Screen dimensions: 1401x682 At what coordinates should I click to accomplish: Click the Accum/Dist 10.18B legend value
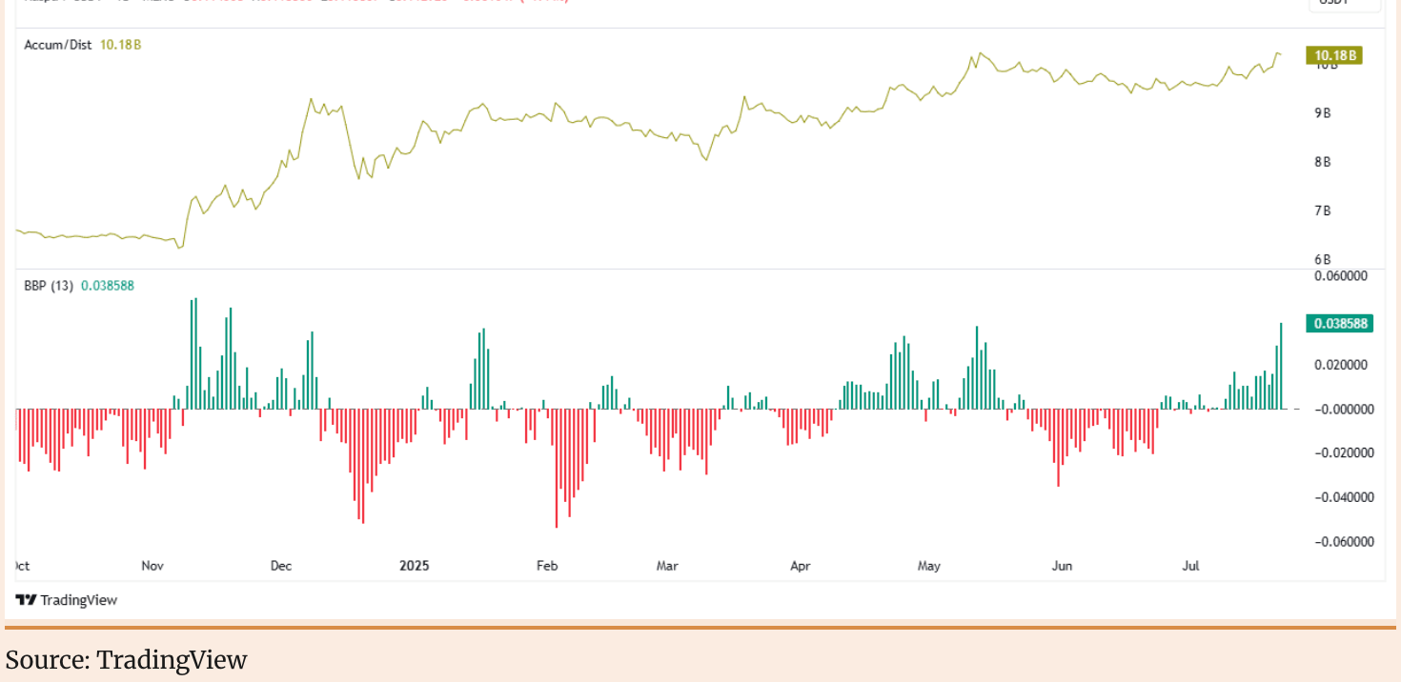click(120, 45)
